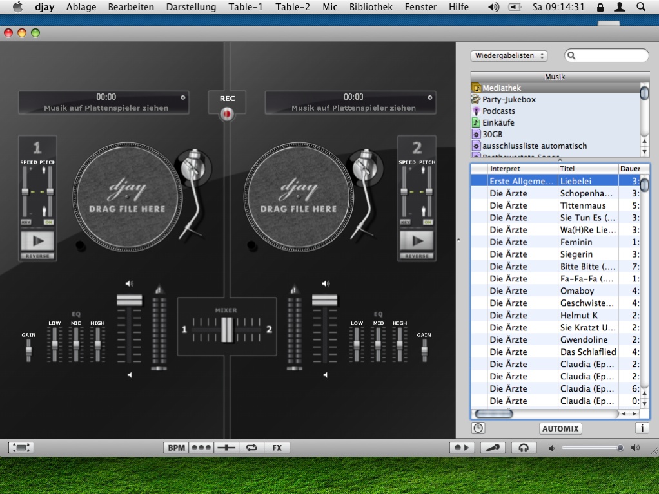Open the Bearbeiten menu
Image resolution: width=659 pixels, height=494 pixels.
pyautogui.click(x=131, y=6)
